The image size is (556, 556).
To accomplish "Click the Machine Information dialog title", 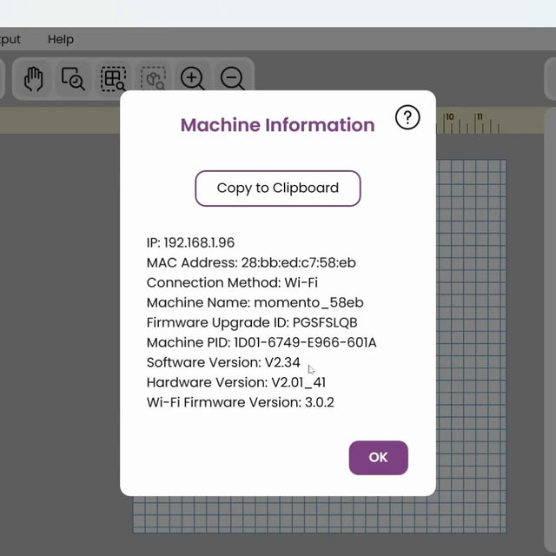I will coord(277,125).
